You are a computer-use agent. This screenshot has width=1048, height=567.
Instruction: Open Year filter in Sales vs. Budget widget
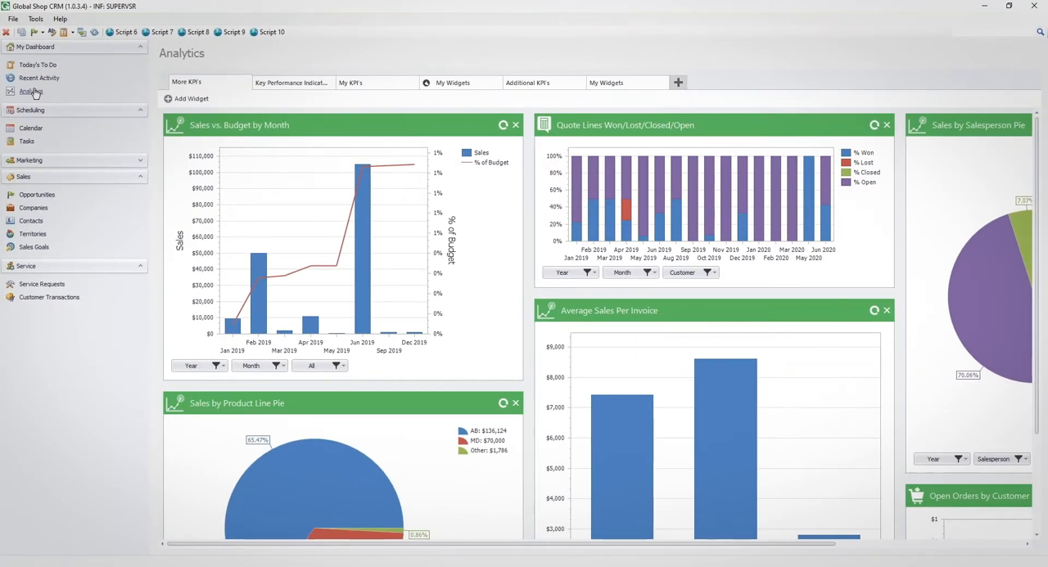tap(199, 366)
